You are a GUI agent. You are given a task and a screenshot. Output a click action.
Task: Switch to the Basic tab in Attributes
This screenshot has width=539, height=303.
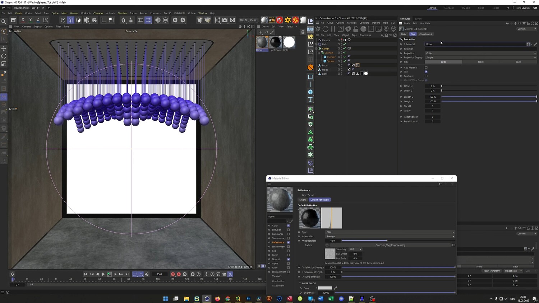tap(404, 34)
